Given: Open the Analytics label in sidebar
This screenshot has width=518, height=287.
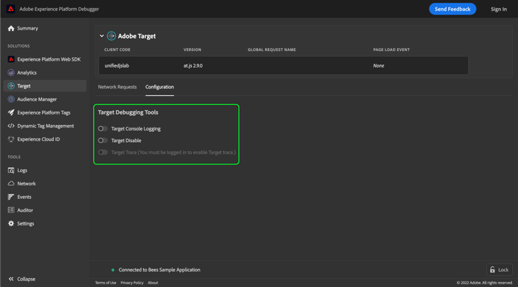Looking at the screenshot, I should point(27,72).
